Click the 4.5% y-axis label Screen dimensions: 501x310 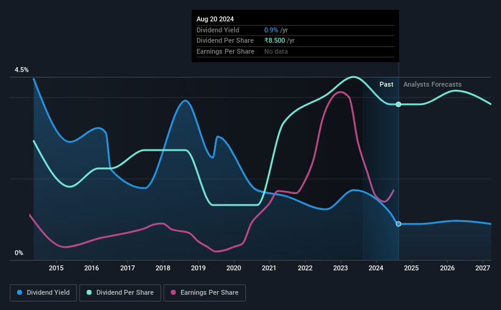pyautogui.click(x=21, y=70)
